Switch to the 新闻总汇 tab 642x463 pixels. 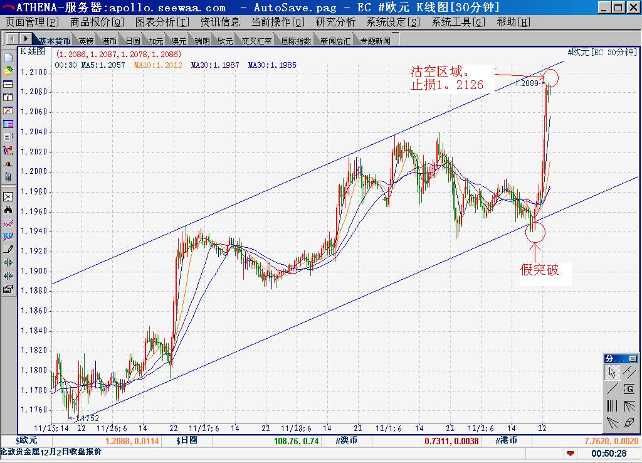click(335, 41)
